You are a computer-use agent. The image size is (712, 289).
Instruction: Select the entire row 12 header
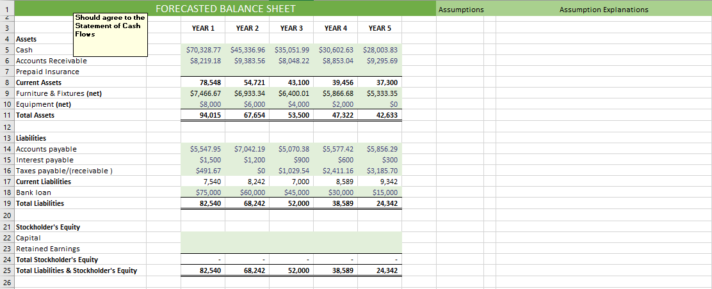pos(7,127)
